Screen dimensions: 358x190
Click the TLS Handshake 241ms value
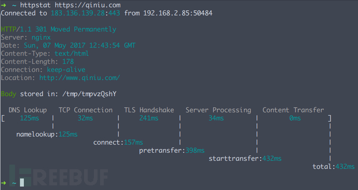pos(148,118)
